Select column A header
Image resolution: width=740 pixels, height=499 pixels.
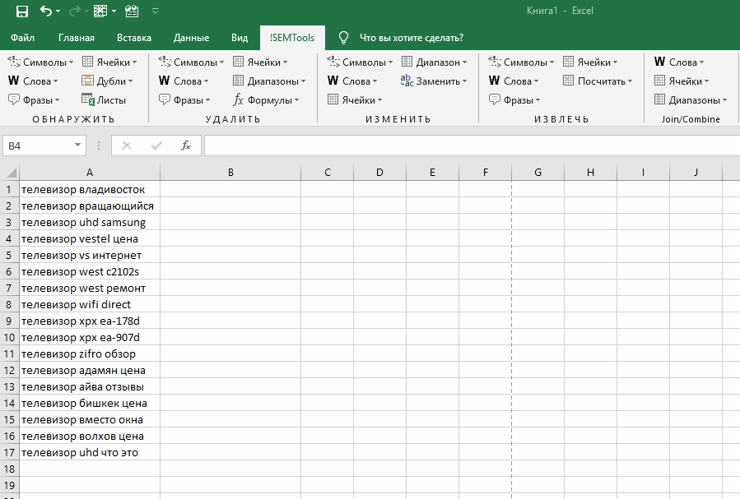tap(90, 173)
